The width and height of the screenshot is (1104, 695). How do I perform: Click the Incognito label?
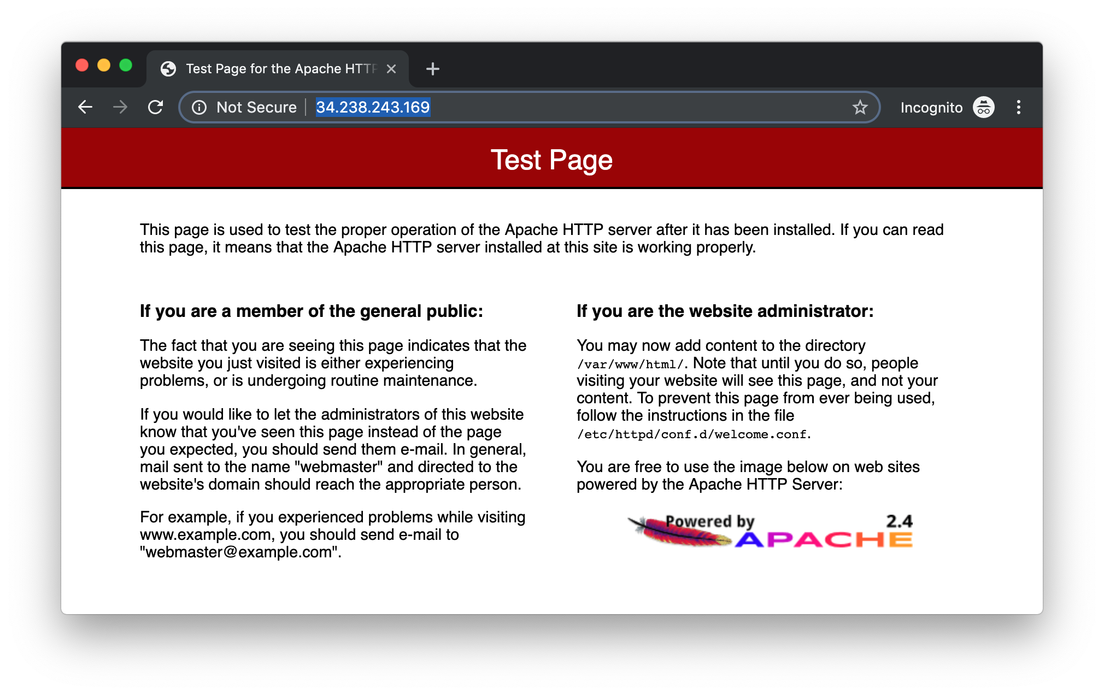(931, 108)
